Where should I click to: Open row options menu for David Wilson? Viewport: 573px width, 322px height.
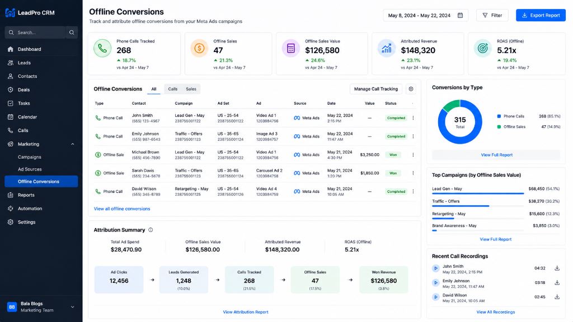pos(414,191)
